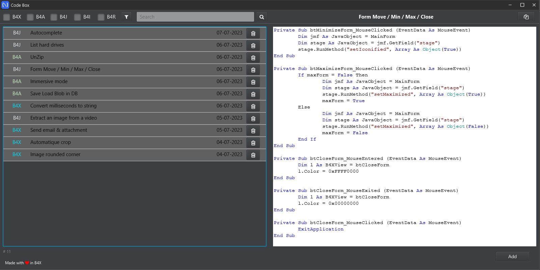Screen dimensions: 540x270
Task: Enable the B4X filter checkbox
Action: point(7,17)
